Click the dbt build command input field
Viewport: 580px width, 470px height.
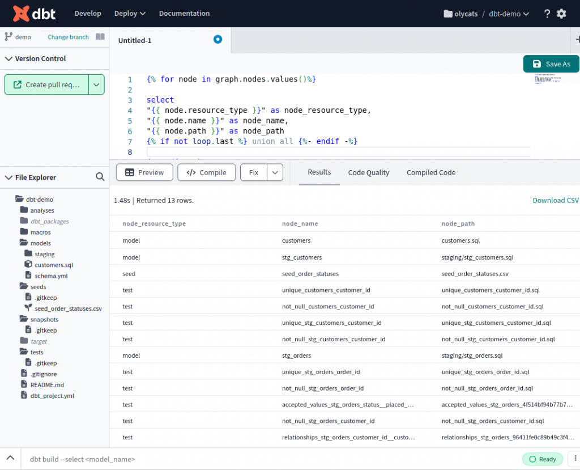coord(270,459)
